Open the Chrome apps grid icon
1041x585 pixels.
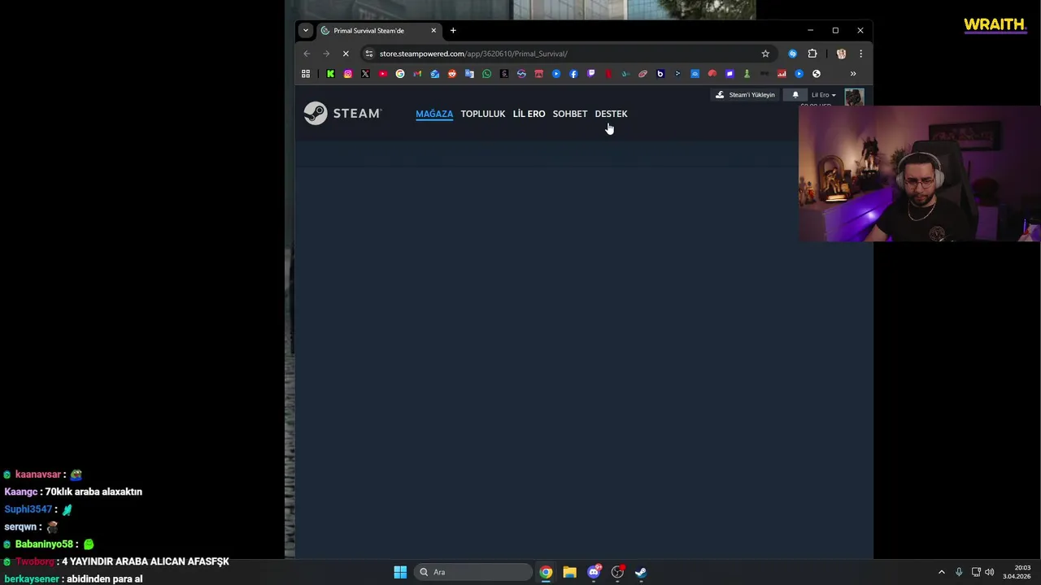tap(306, 74)
